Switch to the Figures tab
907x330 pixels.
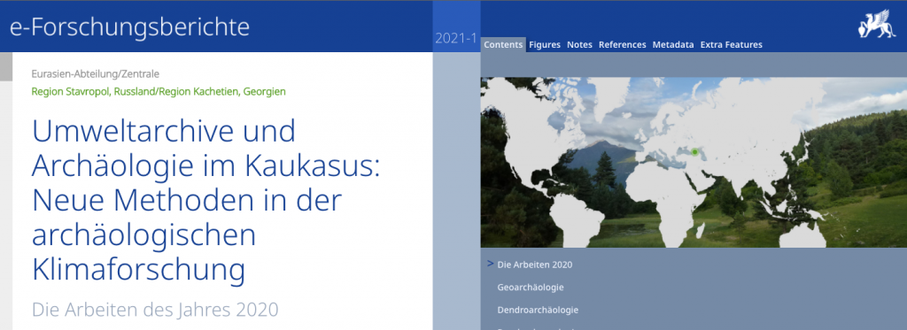pos(545,44)
